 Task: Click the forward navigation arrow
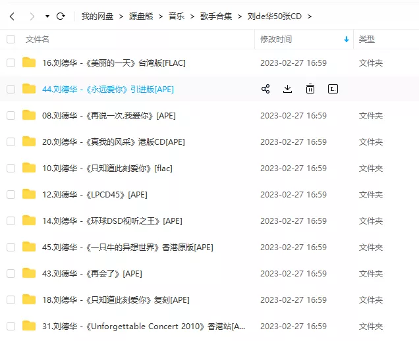tap(31, 16)
